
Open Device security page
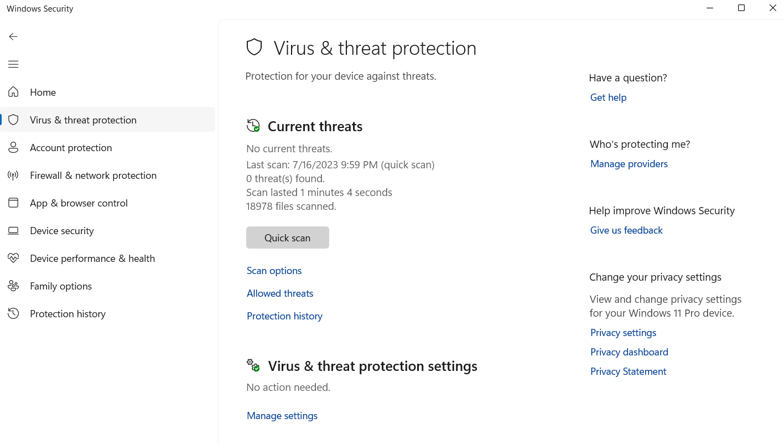pyautogui.click(x=61, y=231)
